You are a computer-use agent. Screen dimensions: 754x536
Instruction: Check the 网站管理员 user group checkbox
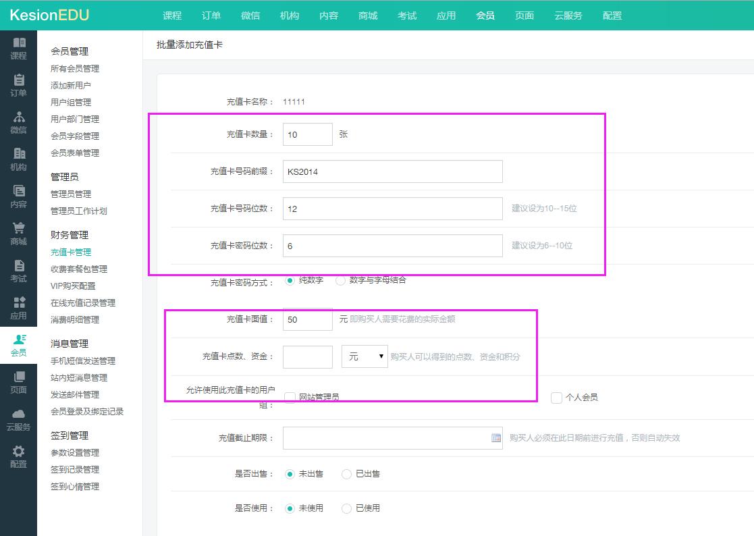pos(290,398)
